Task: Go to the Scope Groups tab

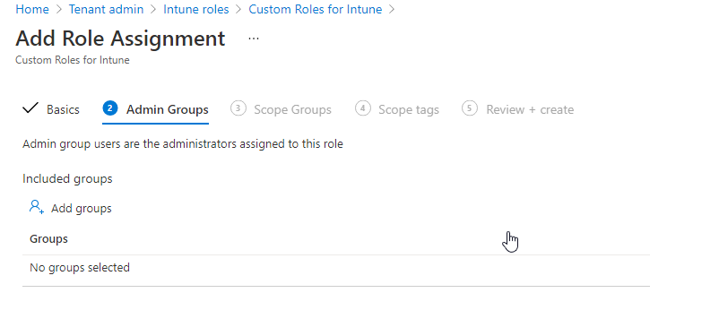Action: click(x=292, y=109)
